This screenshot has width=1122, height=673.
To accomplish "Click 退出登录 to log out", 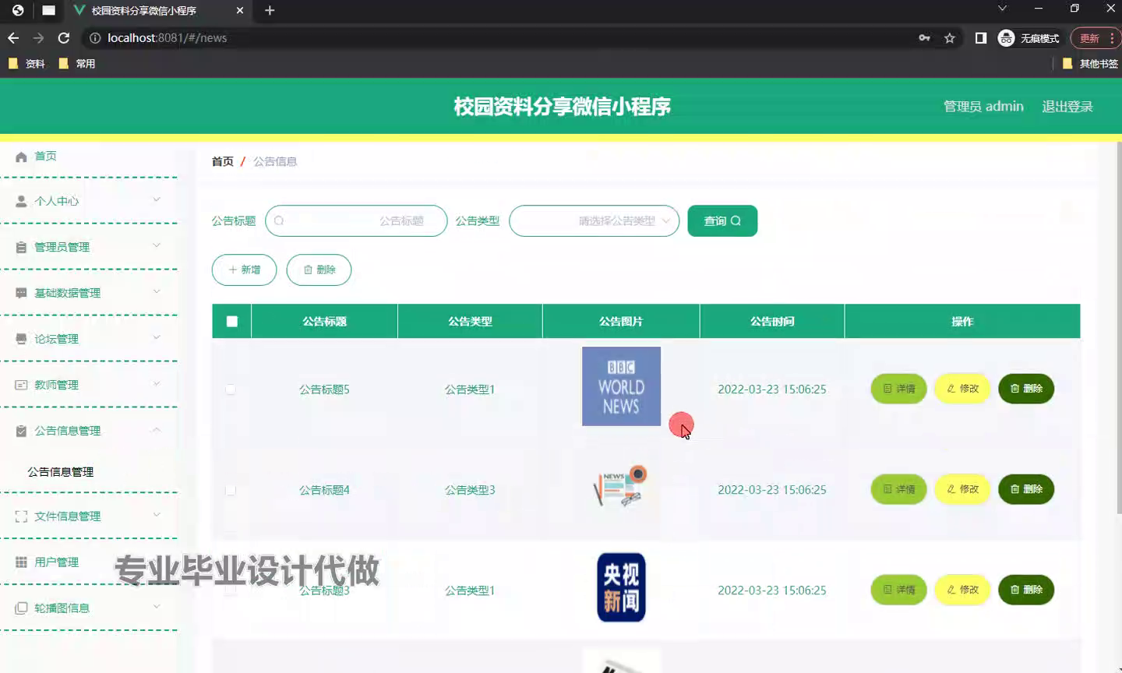I will click(x=1067, y=107).
